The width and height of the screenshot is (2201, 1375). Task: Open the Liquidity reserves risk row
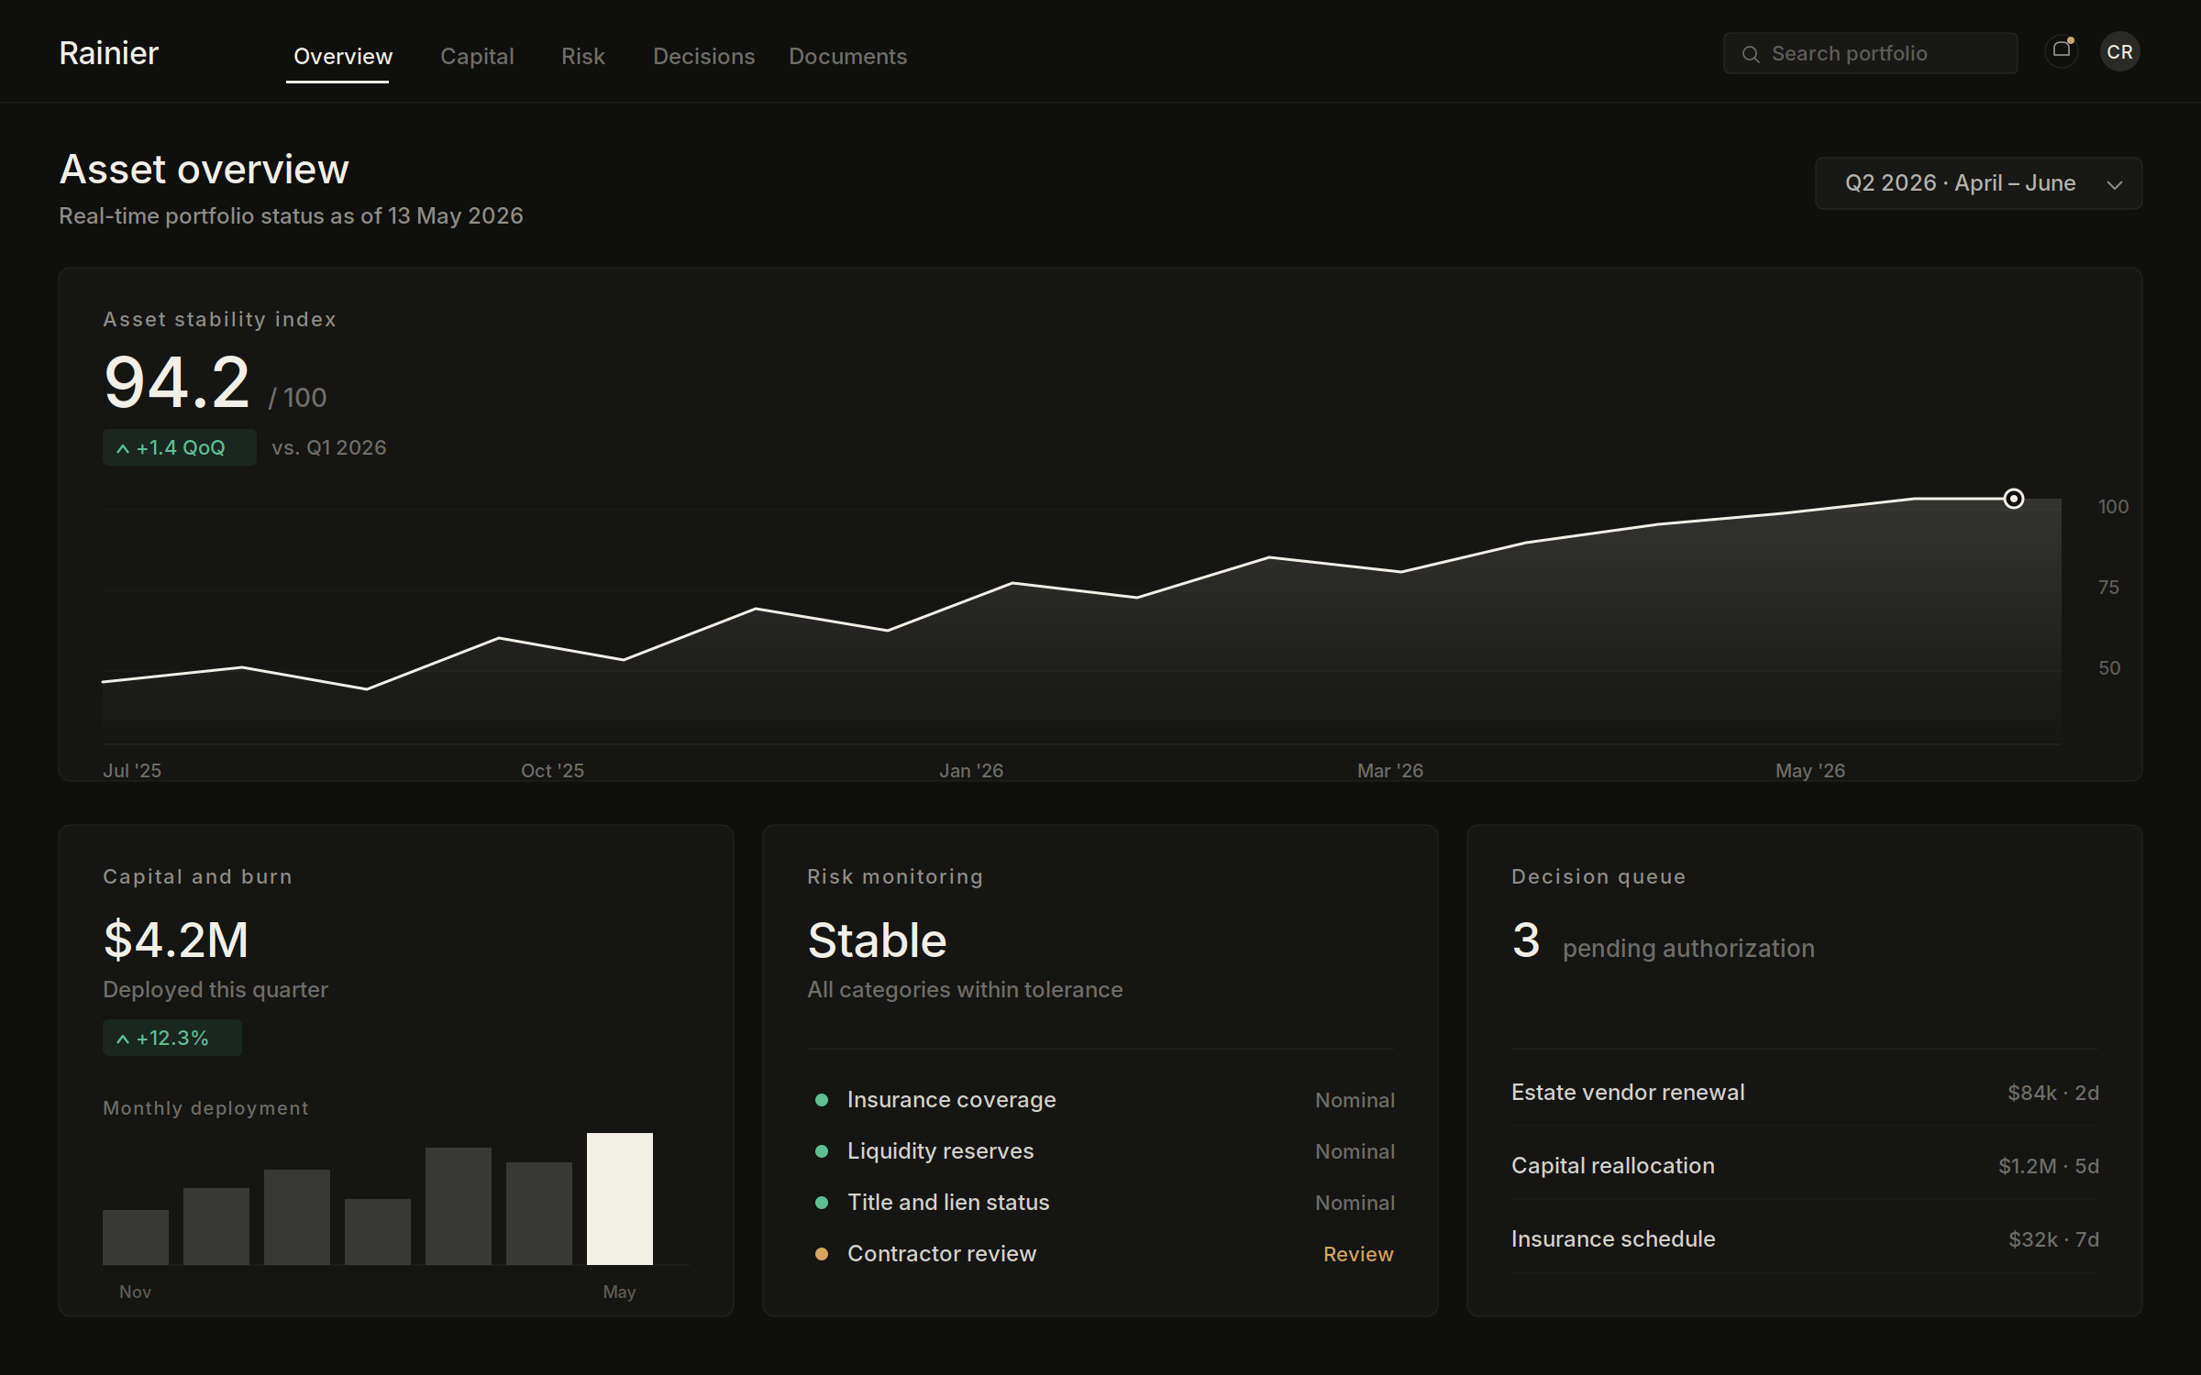(1100, 1151)
